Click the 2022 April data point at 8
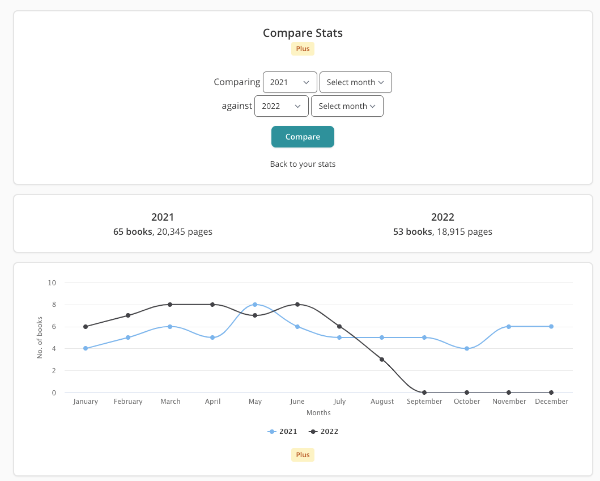The width and height of the screenshot is (600, 481). click(212, 305)
